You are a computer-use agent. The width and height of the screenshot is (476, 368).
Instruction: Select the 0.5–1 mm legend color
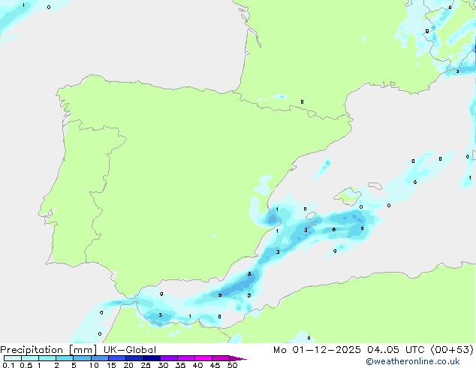coord(30,358)
